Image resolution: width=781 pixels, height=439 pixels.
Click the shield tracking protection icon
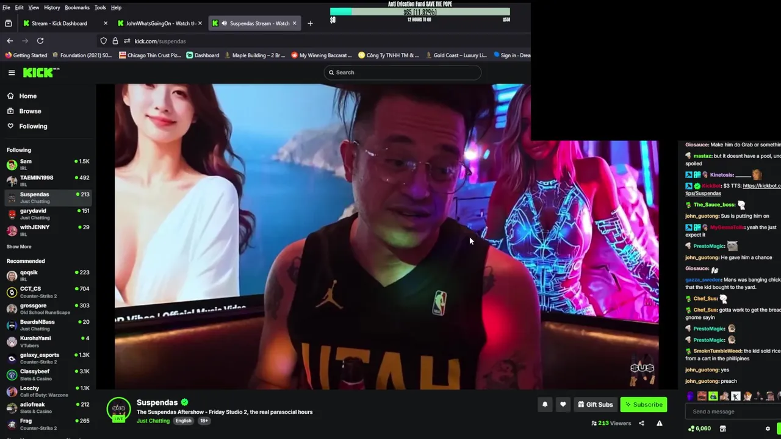104,41
